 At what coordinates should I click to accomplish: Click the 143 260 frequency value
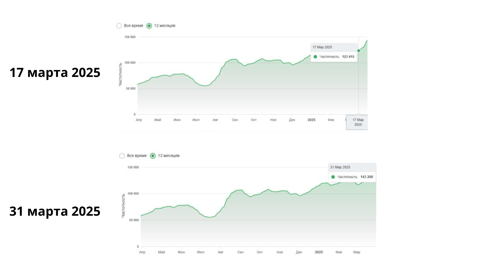point(366,177)
